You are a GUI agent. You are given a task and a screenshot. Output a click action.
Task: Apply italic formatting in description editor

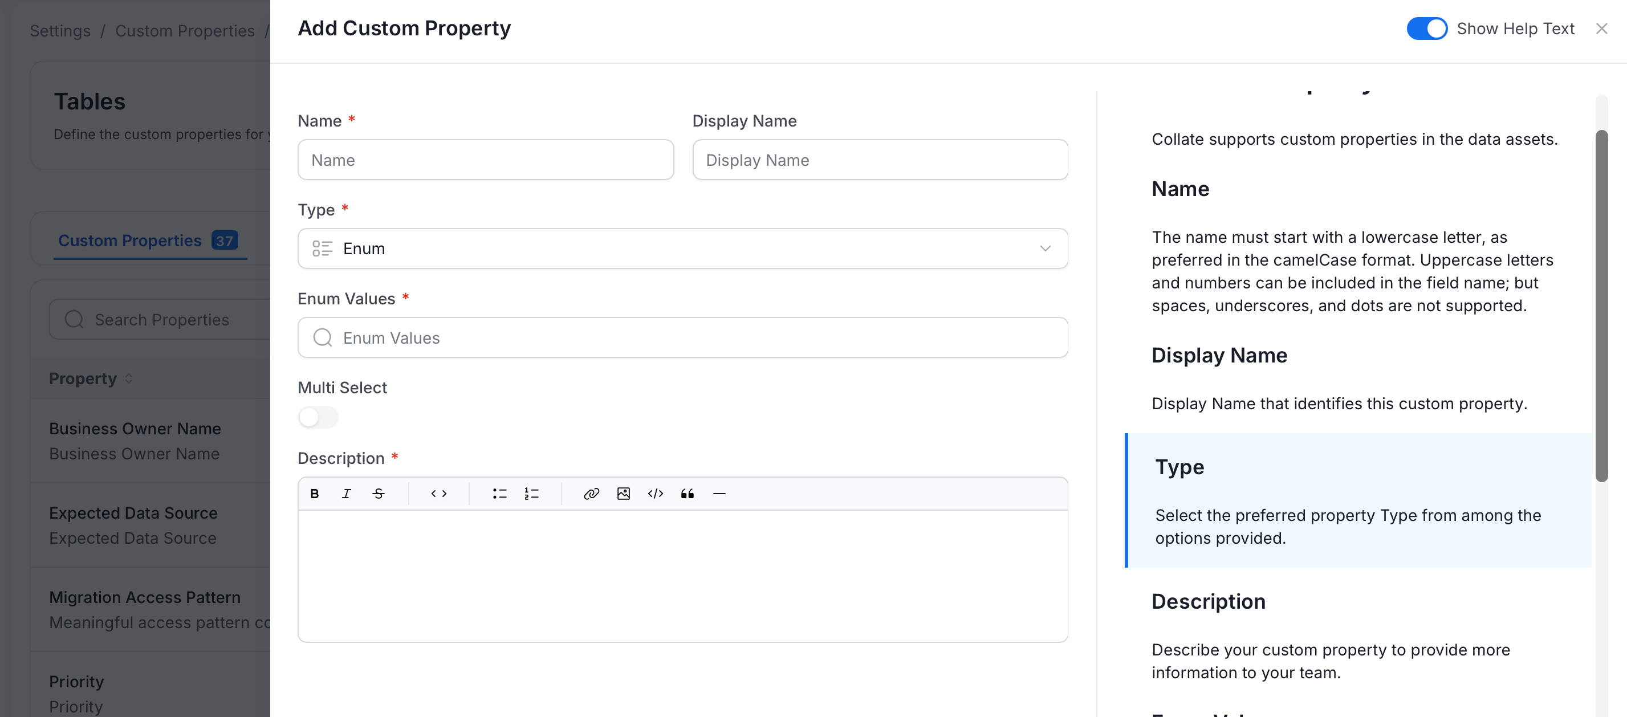[346, 494]
